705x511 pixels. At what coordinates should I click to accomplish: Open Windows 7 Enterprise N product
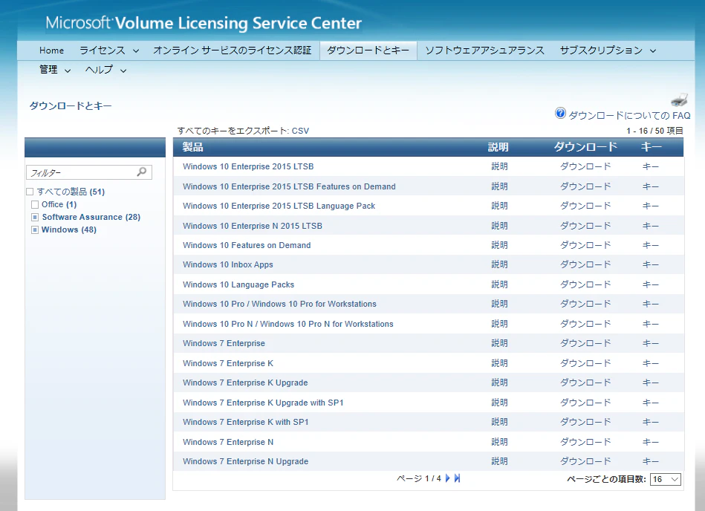click(228, 442)
